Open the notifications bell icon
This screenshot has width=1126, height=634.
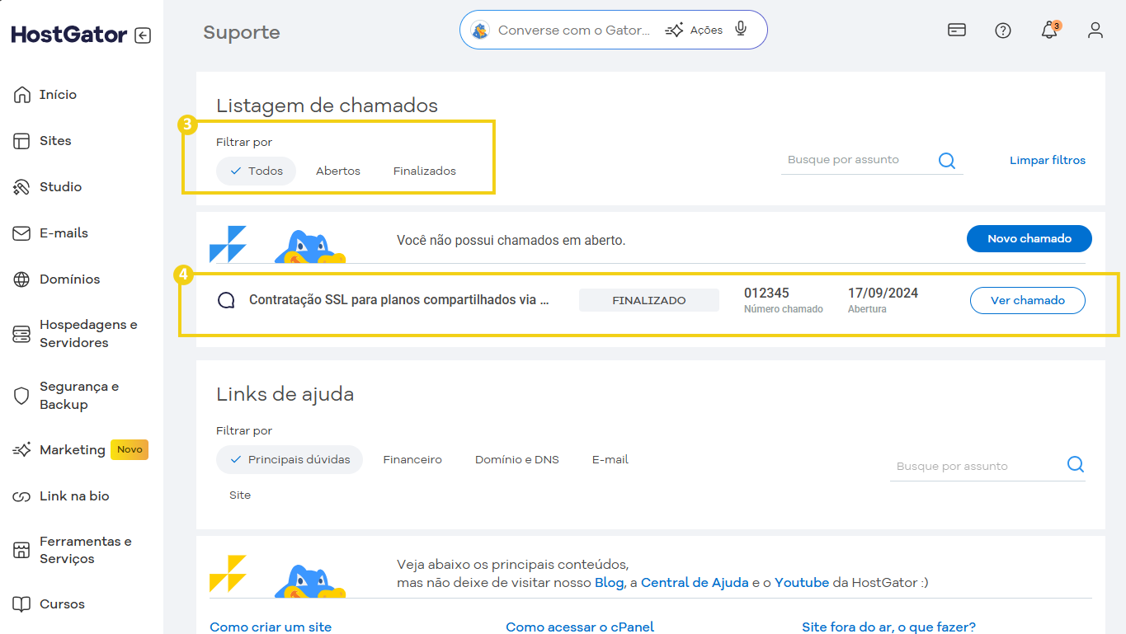tap(1048, 31)
